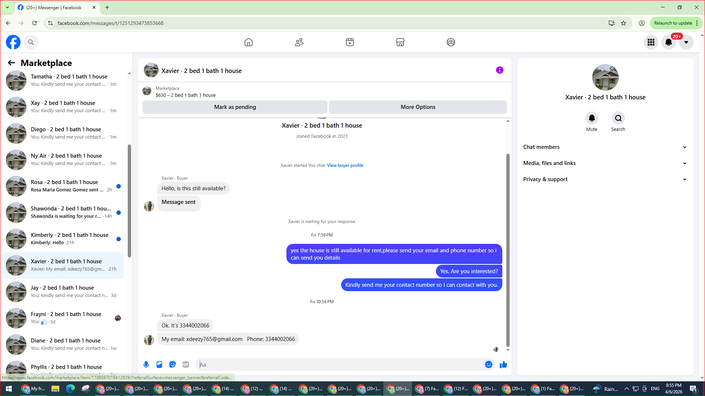Click Relaunch to update button
Viewport: 705px width, 396px height.
coord(673,23)
